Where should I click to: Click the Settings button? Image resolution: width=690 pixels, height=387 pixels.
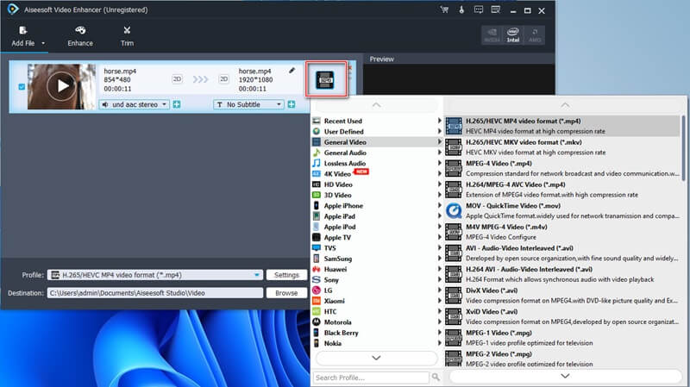pos(285,276)
